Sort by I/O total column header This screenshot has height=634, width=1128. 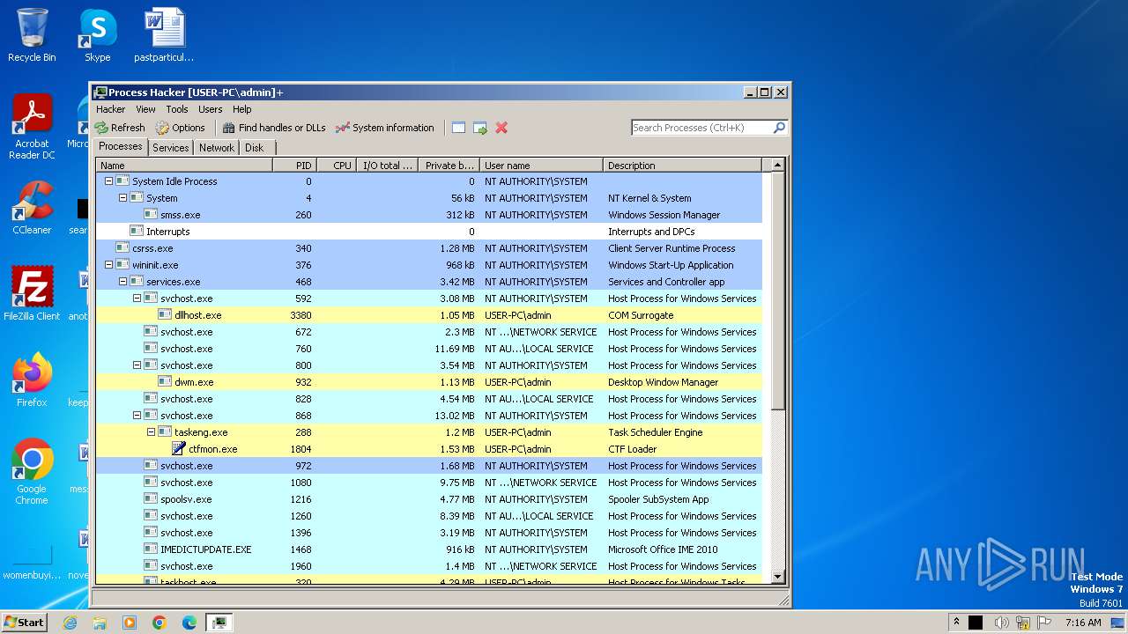387,166
